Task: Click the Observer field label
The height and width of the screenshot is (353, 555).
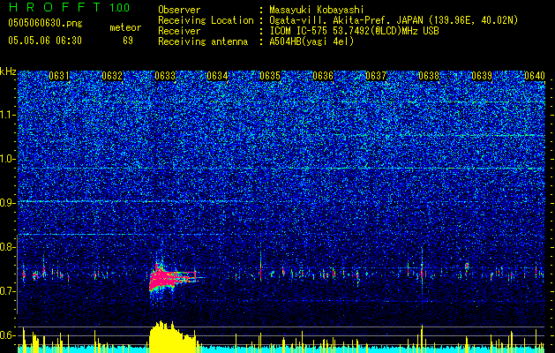Action: 179,10
